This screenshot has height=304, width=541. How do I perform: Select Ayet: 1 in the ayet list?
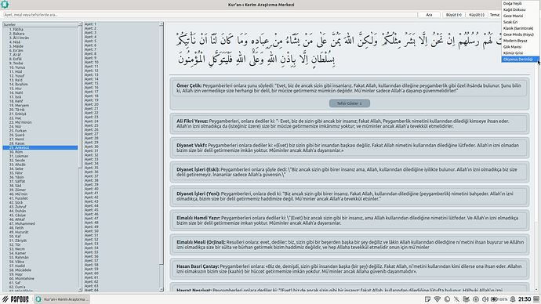(90, 24)
